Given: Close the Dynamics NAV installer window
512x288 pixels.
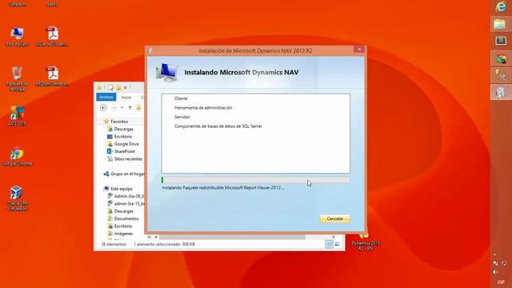Looking at the screenshot, I should pyautogui.click(x=359, y=50).
